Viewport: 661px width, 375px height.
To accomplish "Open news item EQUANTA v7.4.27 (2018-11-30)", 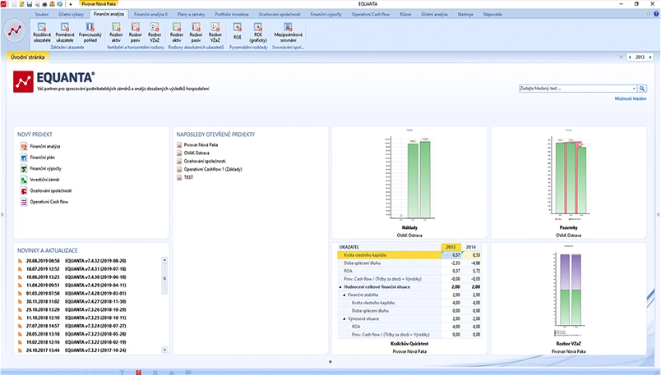I will 95,301.
